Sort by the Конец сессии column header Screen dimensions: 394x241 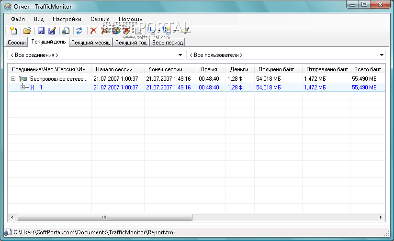tap(170, 69)
